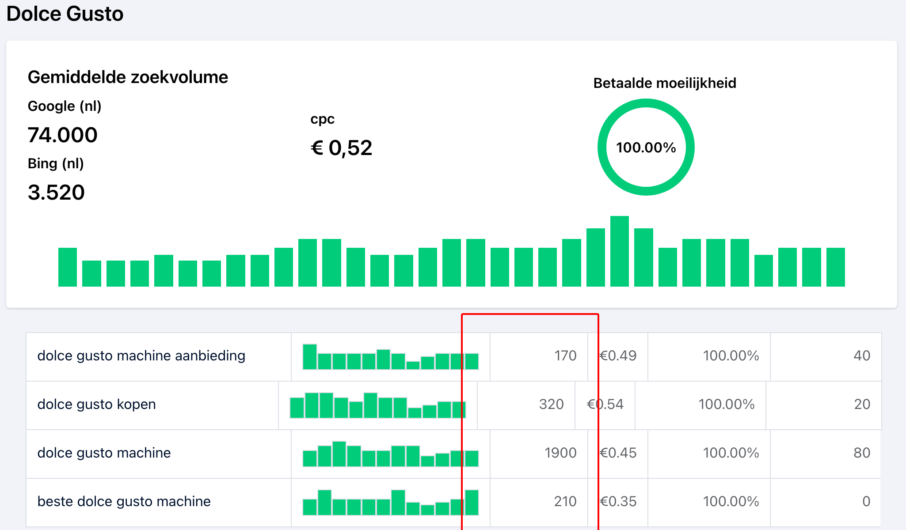Open keyword beste dolce gusto machine
The image size is (906, 530).
(x=124, y=502)
